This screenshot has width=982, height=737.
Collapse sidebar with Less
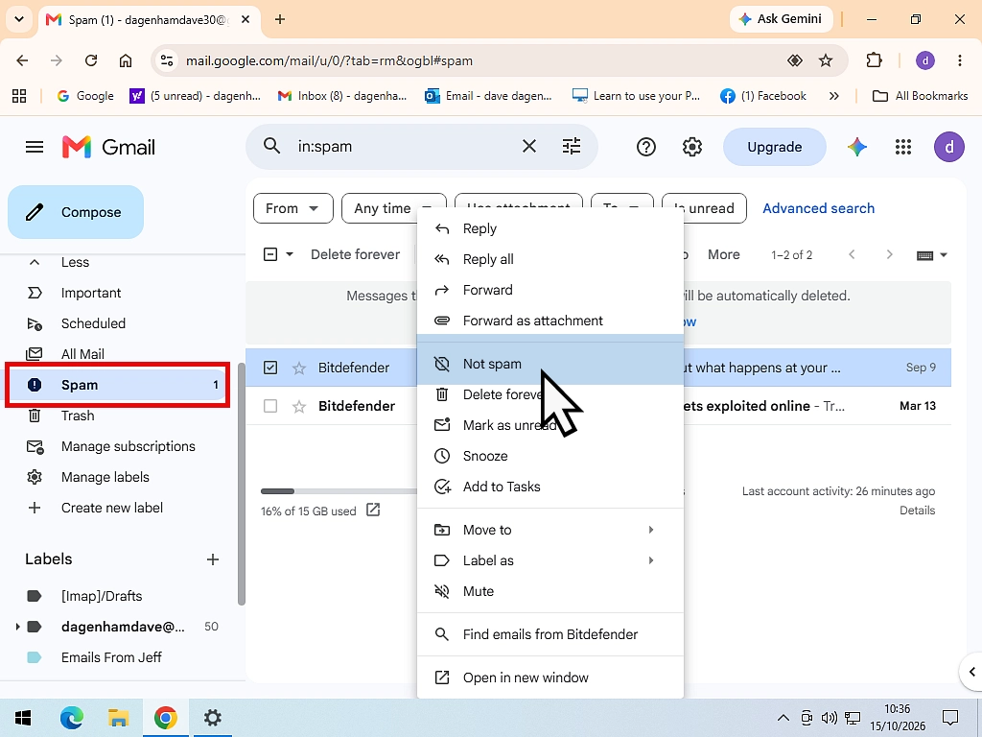75,262
